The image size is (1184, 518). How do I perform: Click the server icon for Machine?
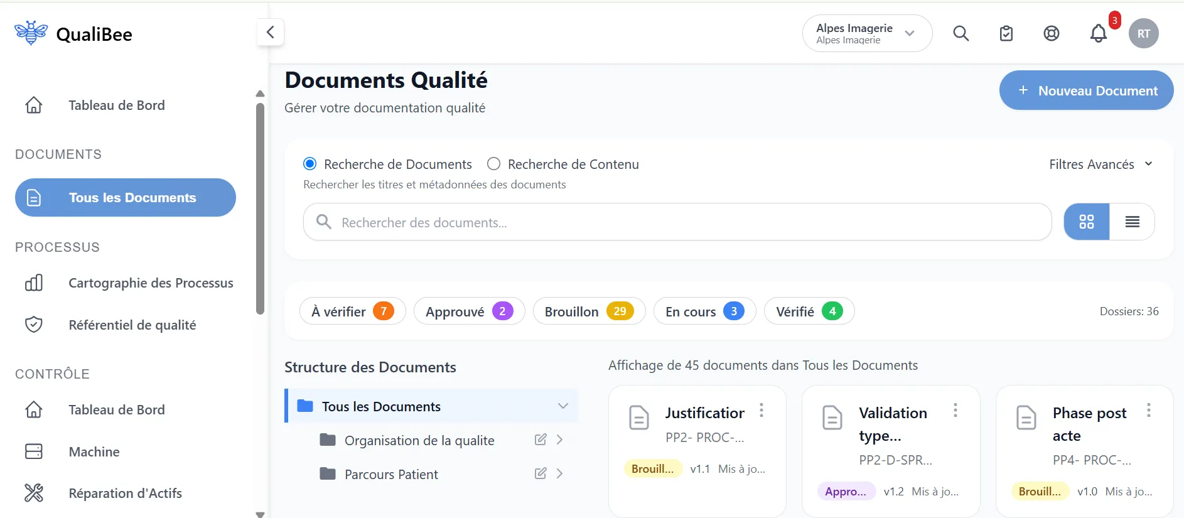[x=34, y=451]
